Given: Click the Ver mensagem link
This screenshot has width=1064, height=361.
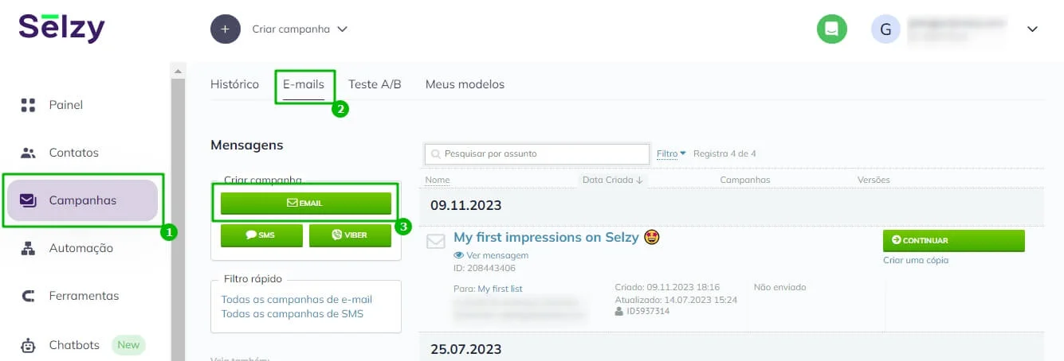Looking at the screenshot, I should click(x=497, y=255).
